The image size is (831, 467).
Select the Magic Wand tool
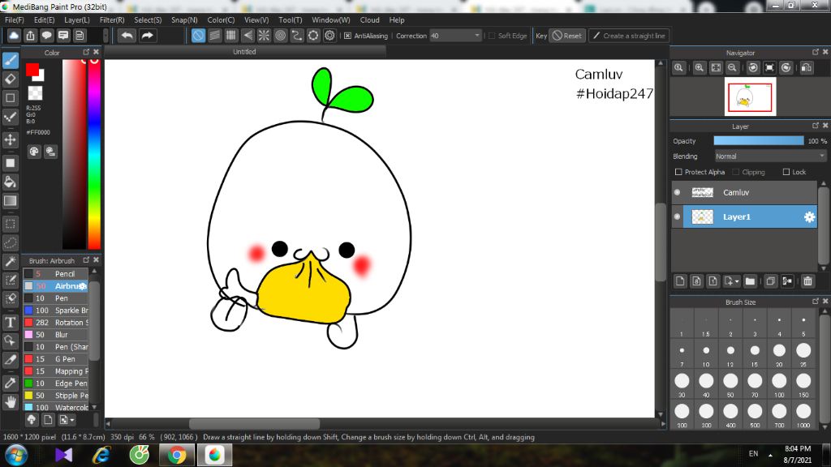[x=10, y=262]
